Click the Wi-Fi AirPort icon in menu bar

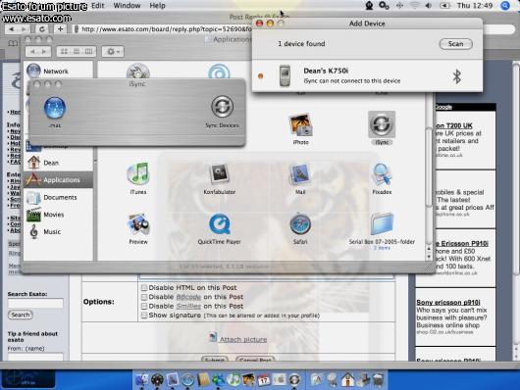414,6
